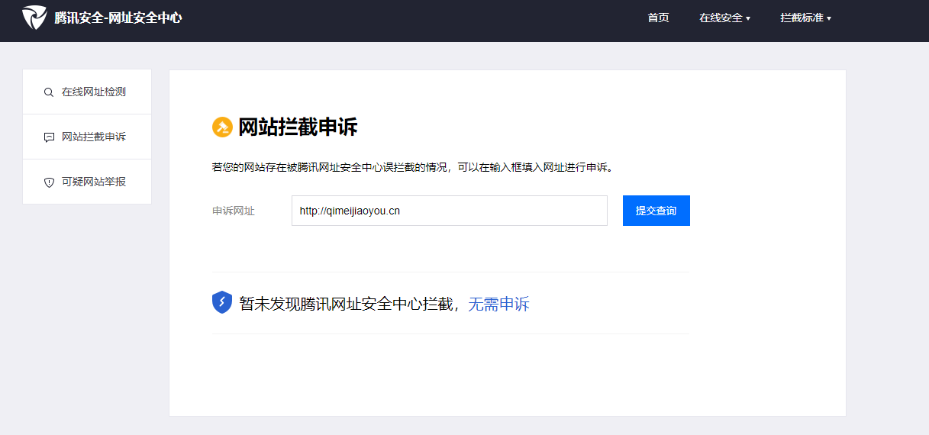Click the blue shield result icon
929x435 pixels.
coord(222,302)
